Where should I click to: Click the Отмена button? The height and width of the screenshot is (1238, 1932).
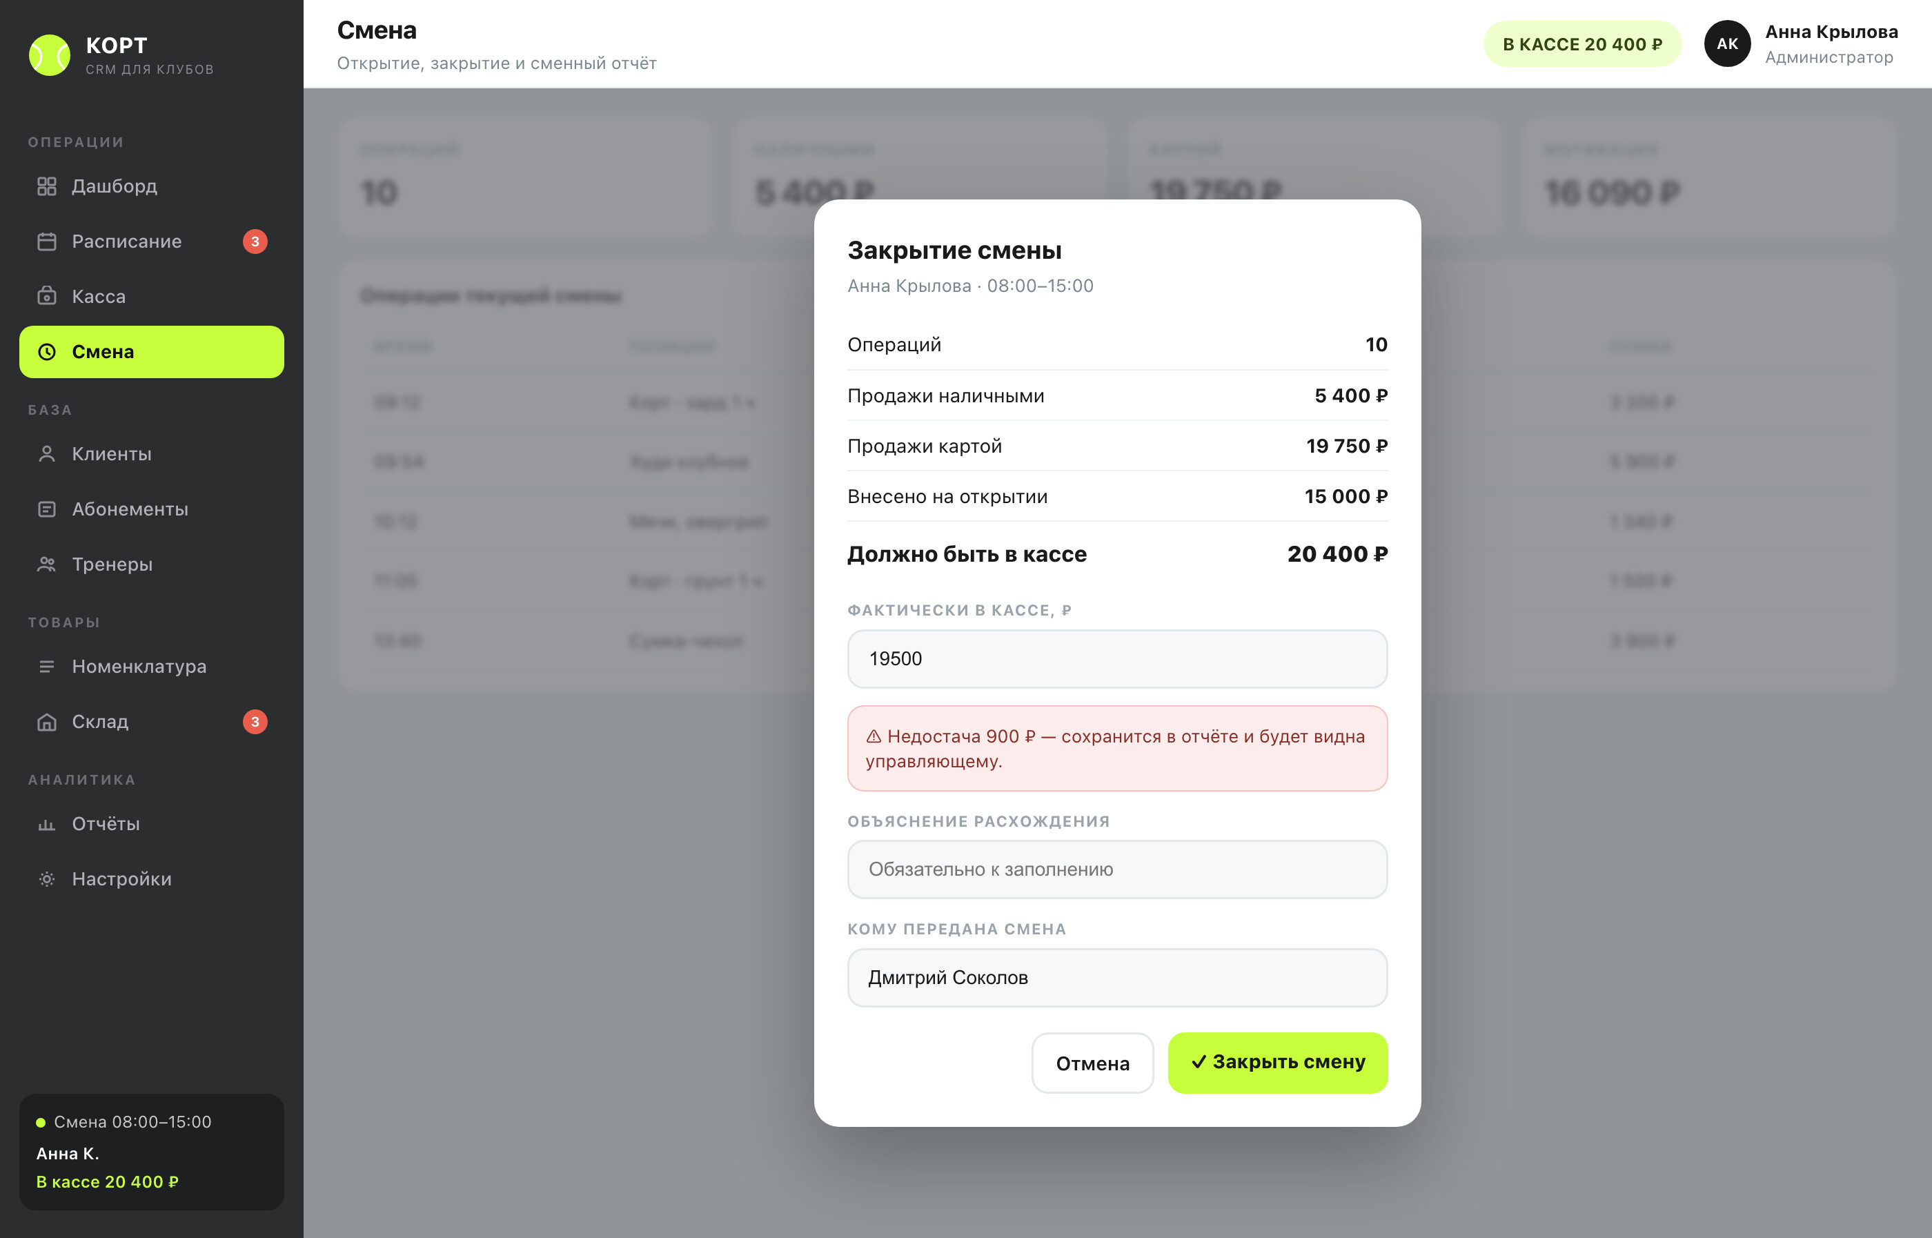(x=1092, y=1063)
